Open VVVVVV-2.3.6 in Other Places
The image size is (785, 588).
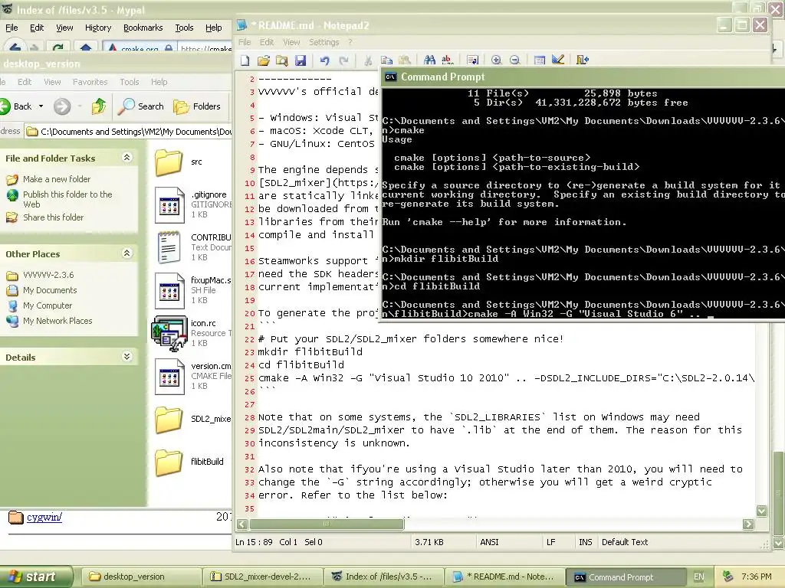(48, 275)
